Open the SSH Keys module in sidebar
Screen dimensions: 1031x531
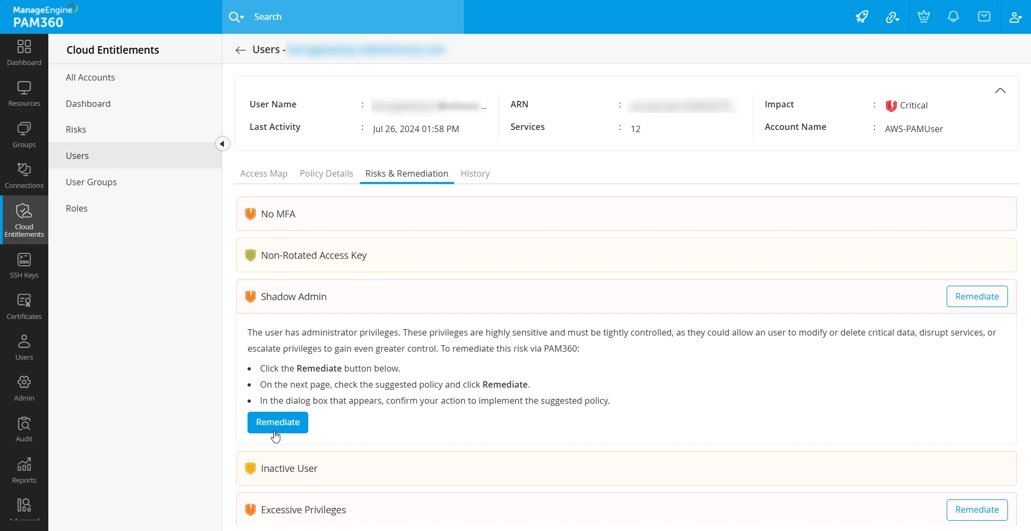pos(24,266)
